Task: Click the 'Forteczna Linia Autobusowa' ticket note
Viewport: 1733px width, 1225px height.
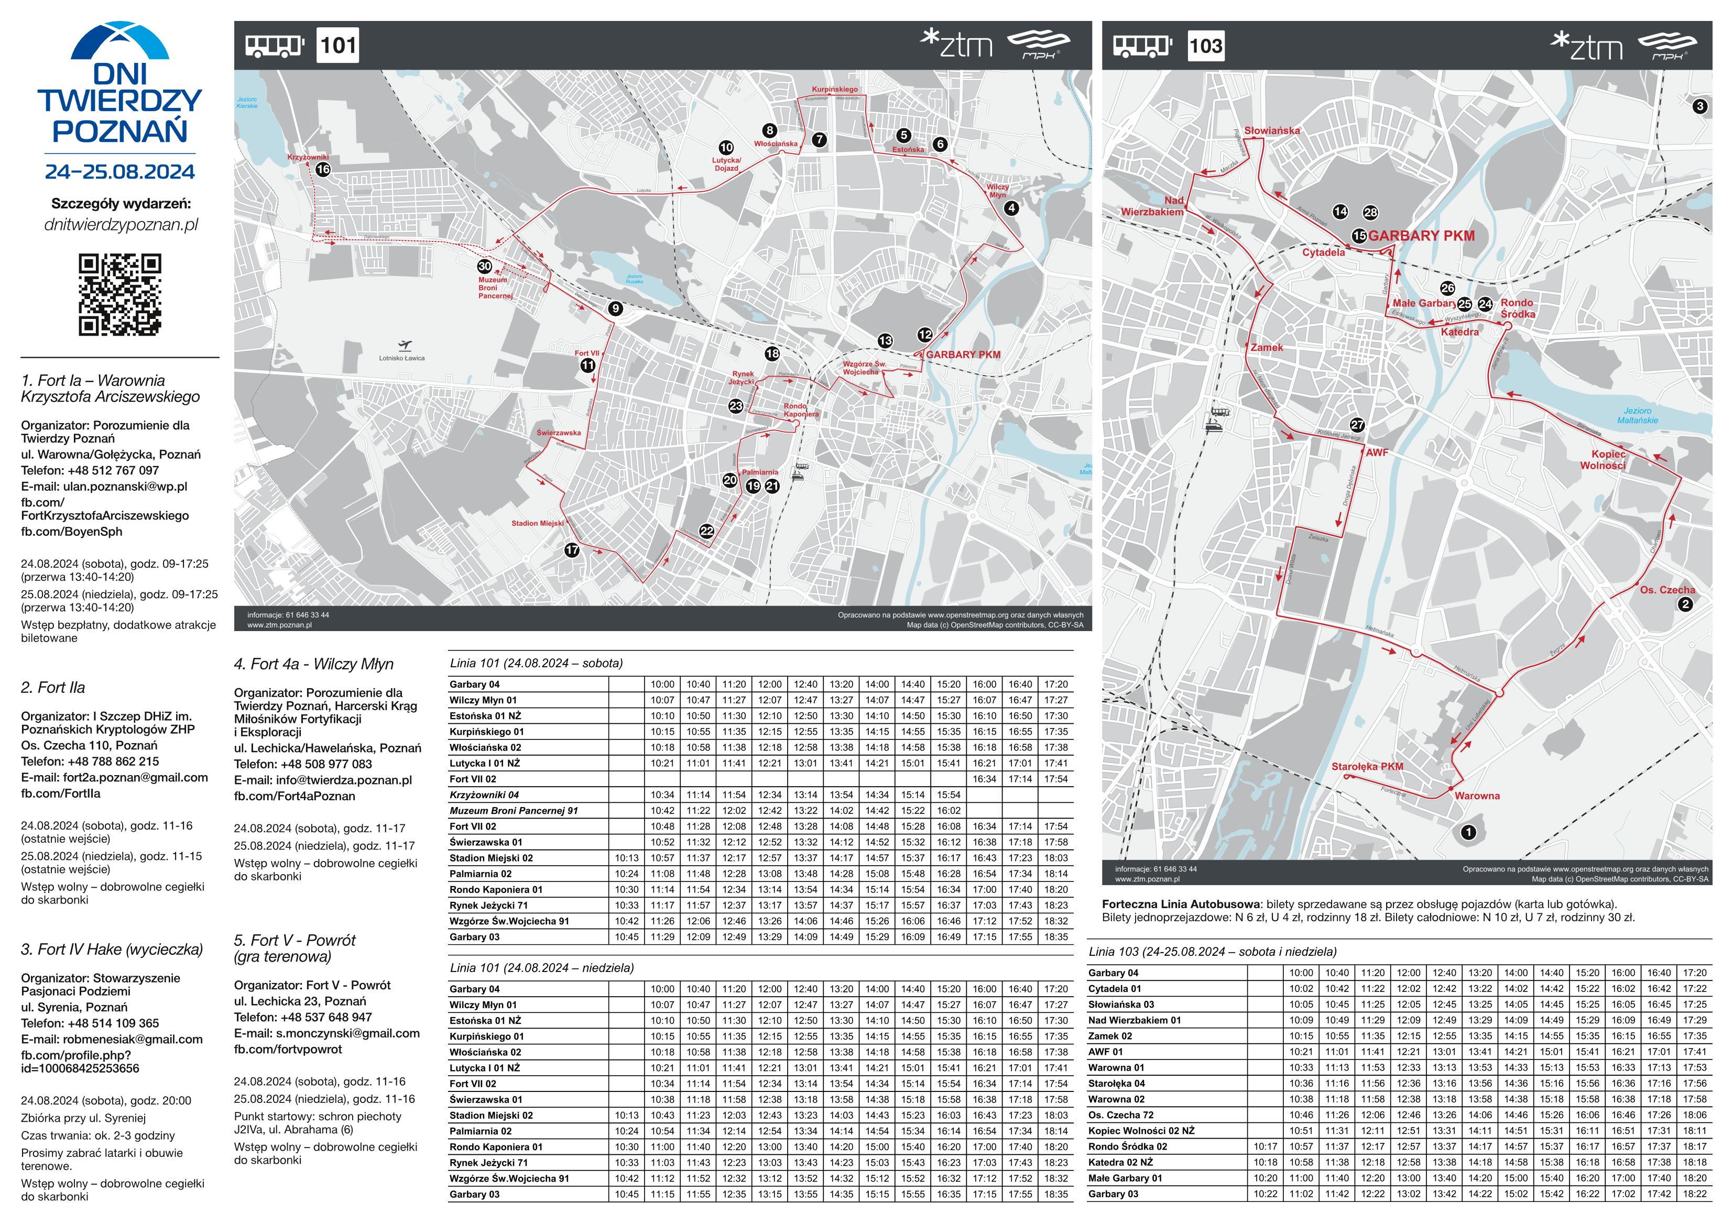Action: coord(1368,911)
